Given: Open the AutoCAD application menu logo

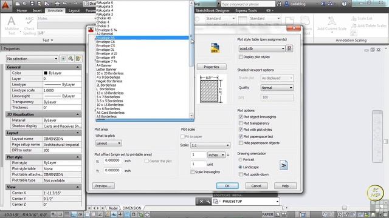Looking at the screenshot, I should pyautogui.click(x=5, y=5).
